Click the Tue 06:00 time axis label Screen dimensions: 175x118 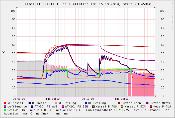(x=52, y=99)
